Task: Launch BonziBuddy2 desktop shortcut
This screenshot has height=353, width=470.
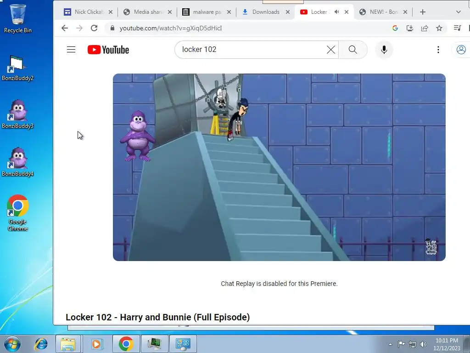Action: point(18,68)
